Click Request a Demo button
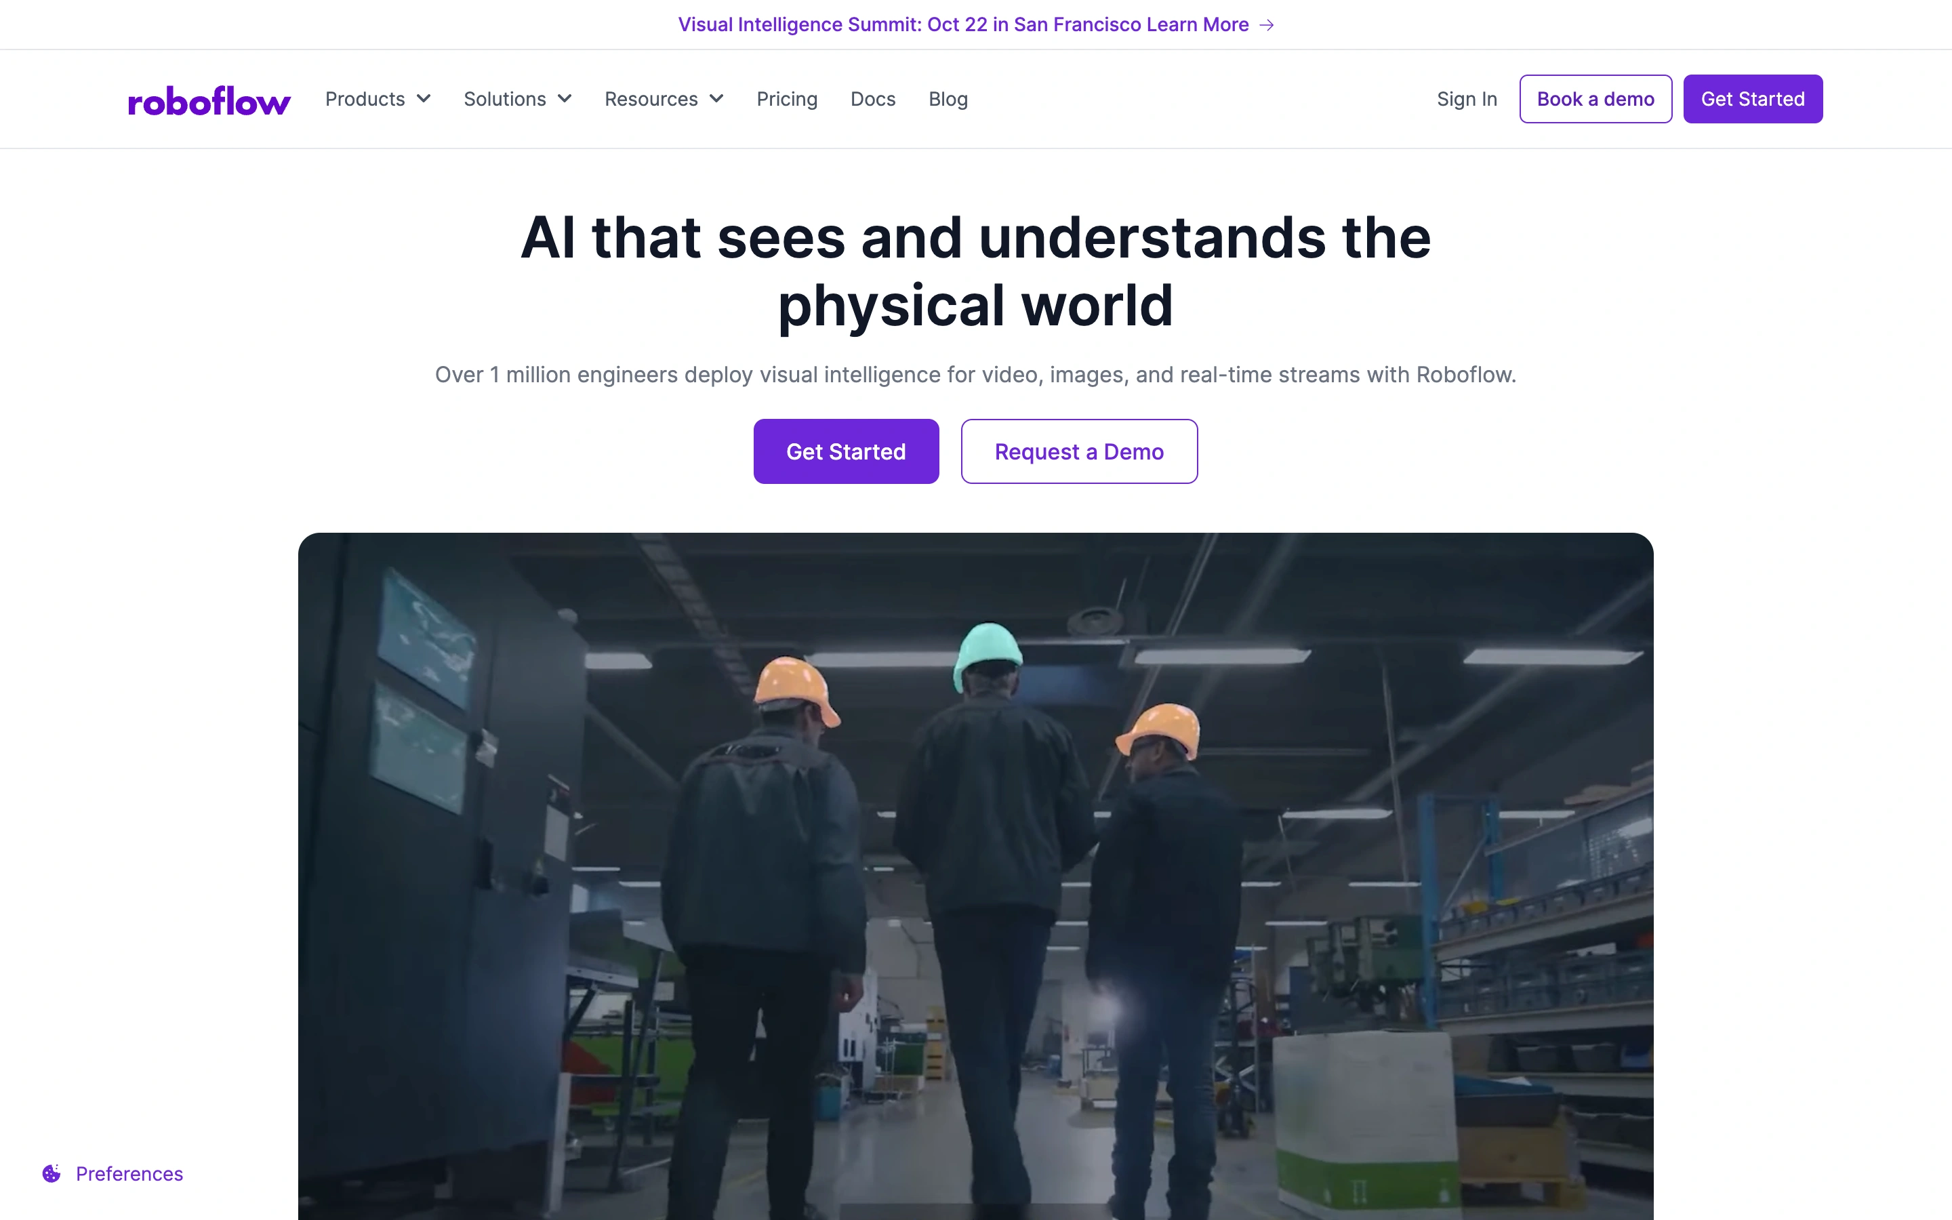Viewport: 1952px width, 1220px height. click(x=1079, y=451)
